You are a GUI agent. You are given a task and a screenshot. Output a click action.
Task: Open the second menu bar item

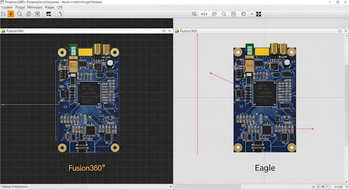pos(20,7)
